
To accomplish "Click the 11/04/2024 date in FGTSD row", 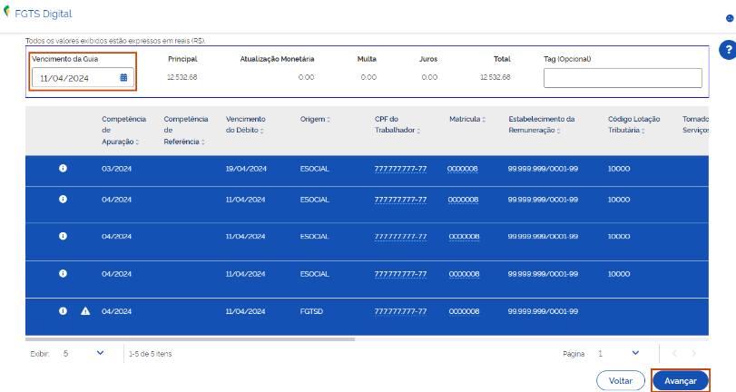I will coord(245,311).
